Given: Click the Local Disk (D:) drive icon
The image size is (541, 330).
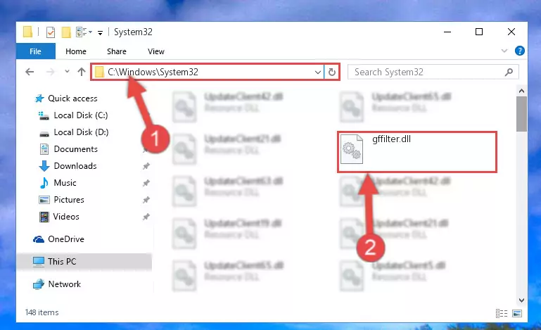Looking at the screenshot, I should click(44, 134).
